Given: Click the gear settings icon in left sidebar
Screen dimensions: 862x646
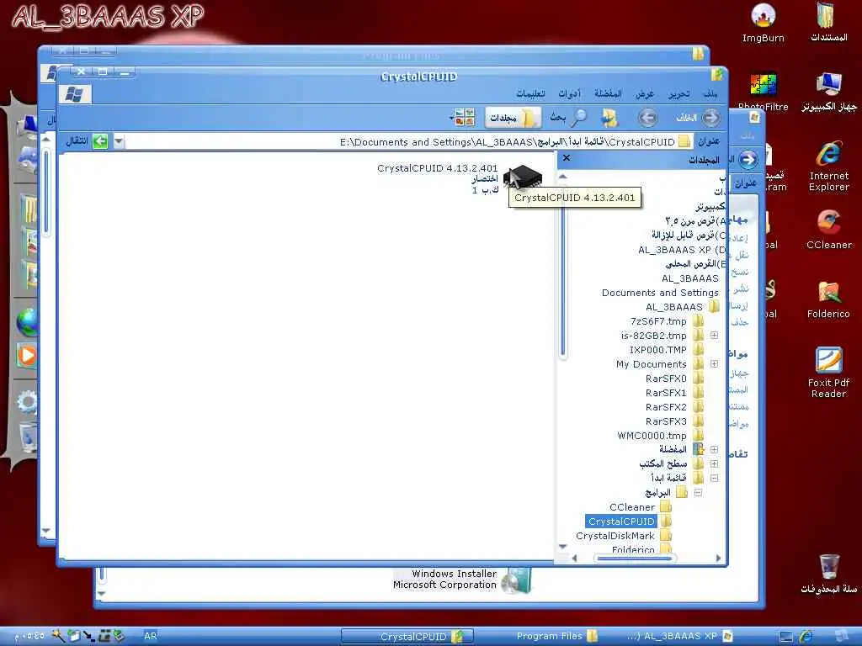Looking at the screenshot, I should tap(26, 403).
